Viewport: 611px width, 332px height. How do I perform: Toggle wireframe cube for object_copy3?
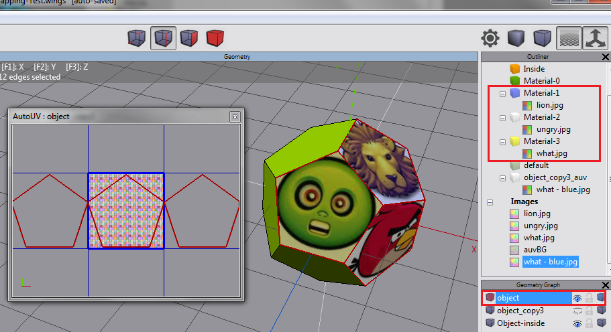point(601,311)
